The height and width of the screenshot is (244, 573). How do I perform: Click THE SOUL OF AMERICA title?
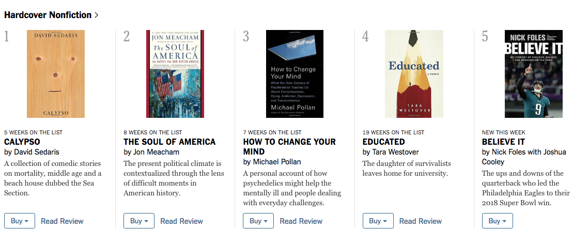tap(169, 142)
